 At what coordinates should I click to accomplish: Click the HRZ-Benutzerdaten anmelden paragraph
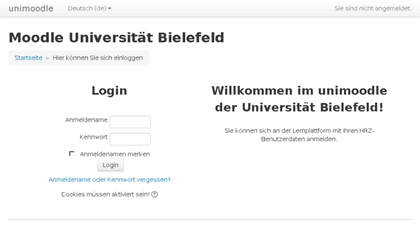[299, 135]
